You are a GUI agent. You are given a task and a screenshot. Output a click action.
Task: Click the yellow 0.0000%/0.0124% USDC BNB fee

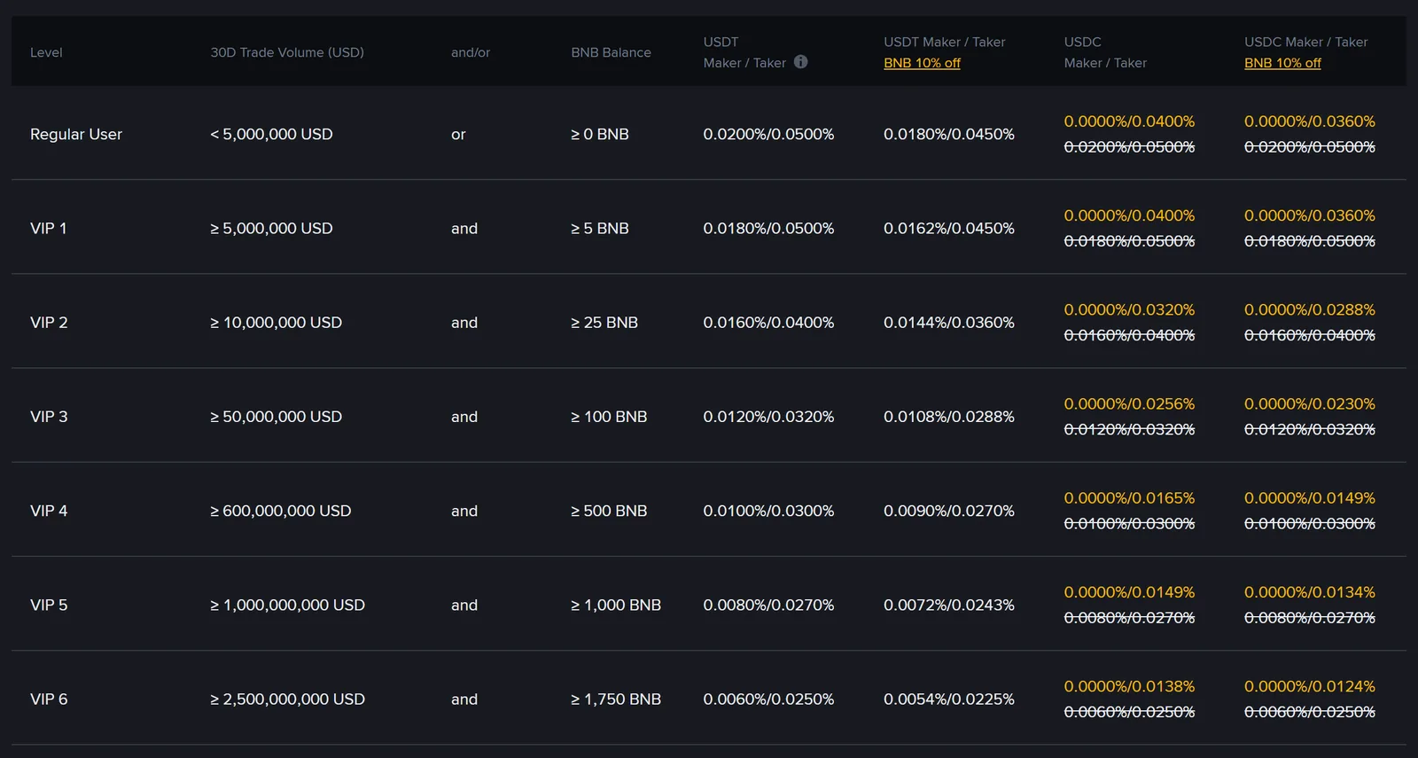(1310, 686)
